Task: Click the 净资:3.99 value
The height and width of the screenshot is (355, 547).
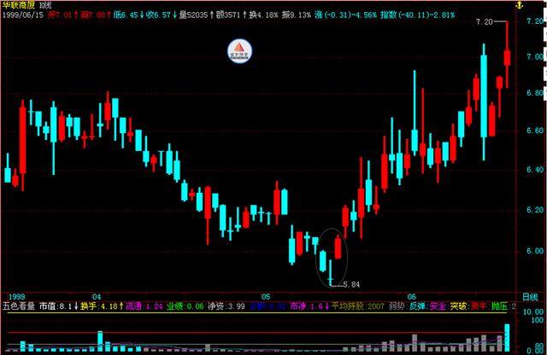Action: 226,306
